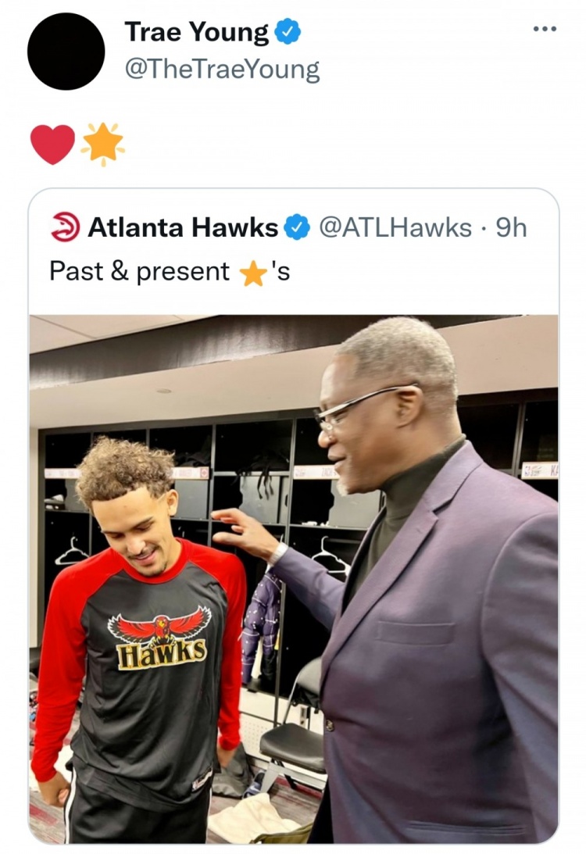Tap the verified badge beside Trae Young
Screen dimensions: 586x854
[287, 31]
